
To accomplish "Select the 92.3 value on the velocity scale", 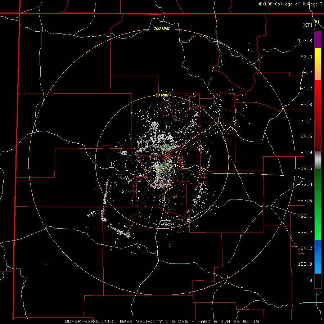I will point(306,57).
